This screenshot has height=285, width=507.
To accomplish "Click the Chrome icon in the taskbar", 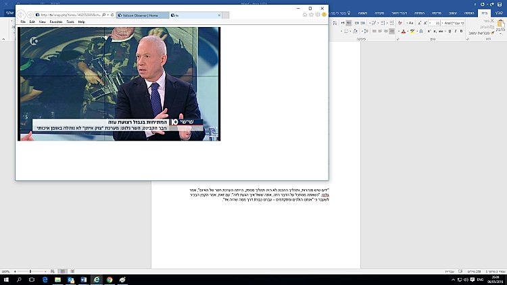I will [109, 279].
